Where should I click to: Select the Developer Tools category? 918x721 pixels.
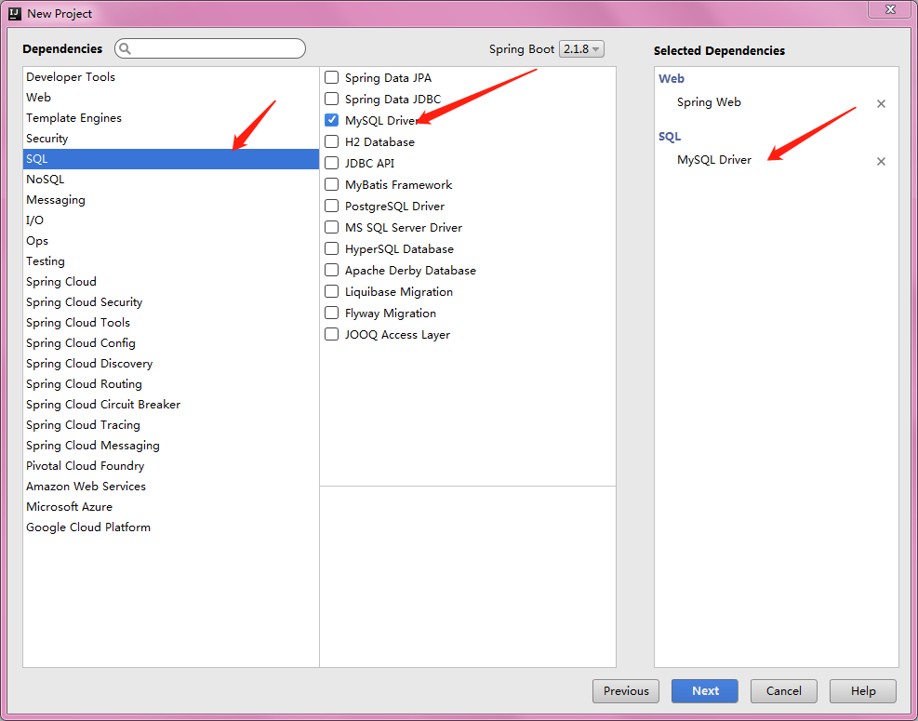pos(171,76)
